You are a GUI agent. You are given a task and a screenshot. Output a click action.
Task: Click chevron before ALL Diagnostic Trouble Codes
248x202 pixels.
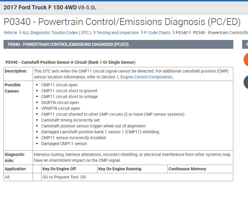(20, 33)
